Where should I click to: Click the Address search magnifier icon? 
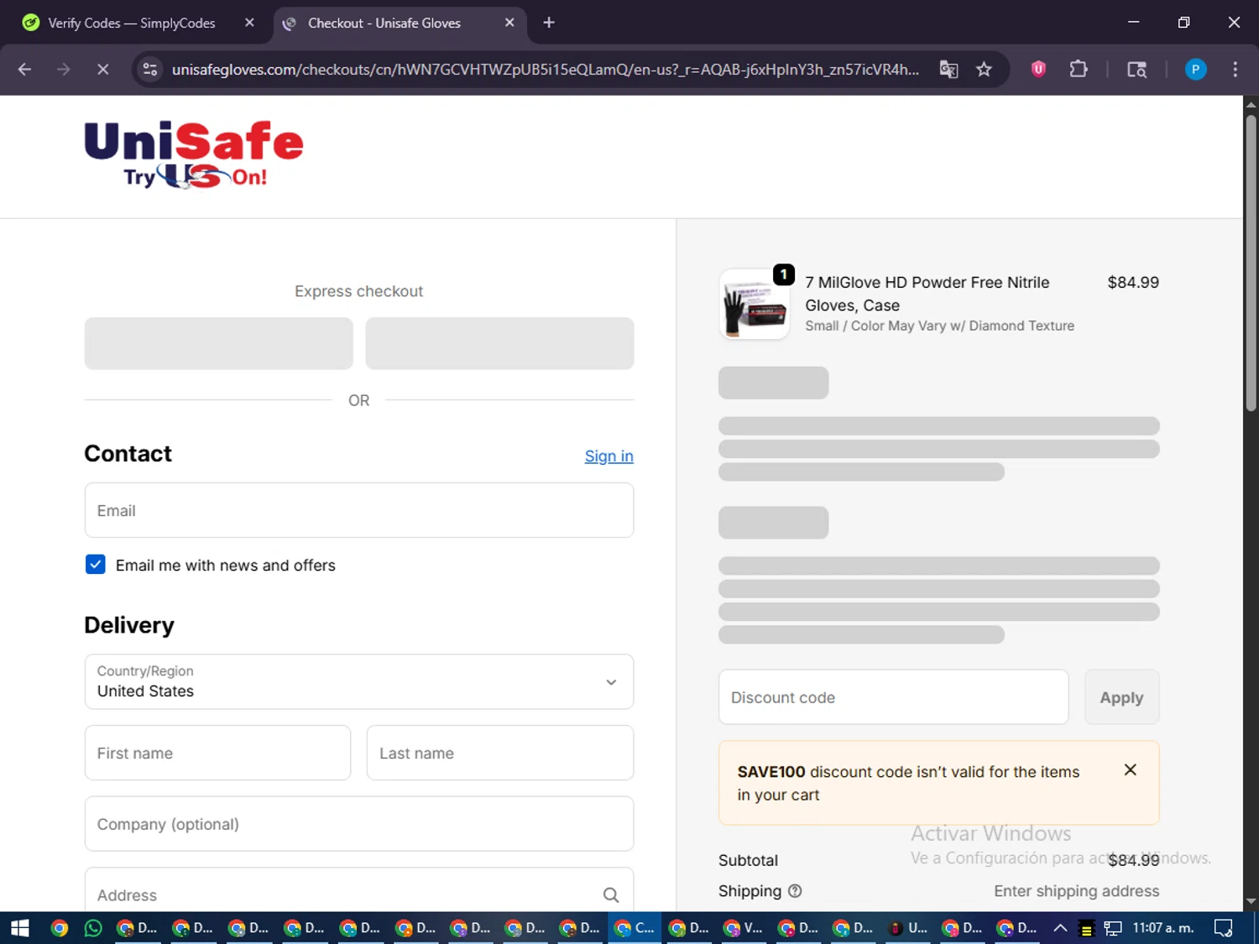(x=611, y=895)
